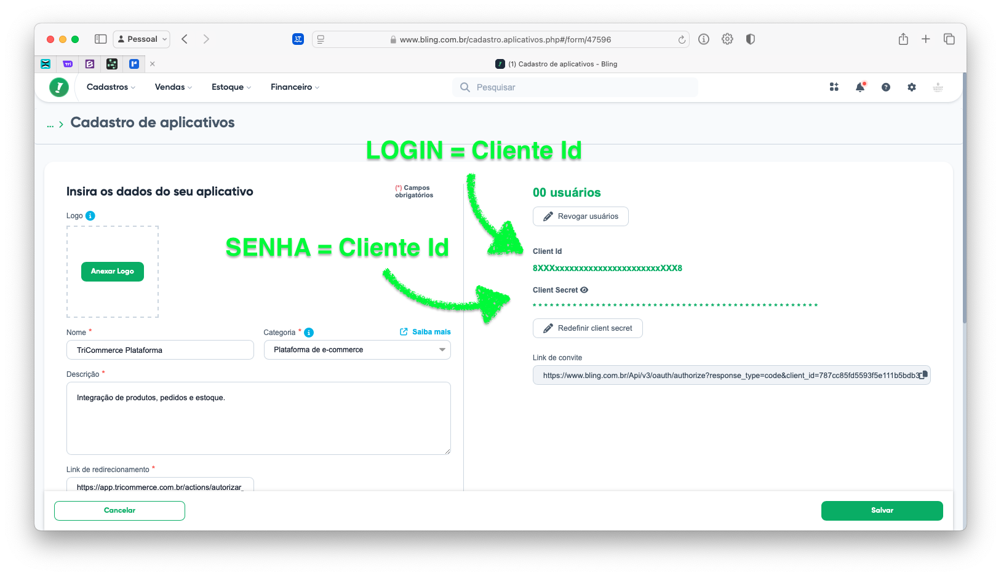Click the Client Id value text

tap(607, 268)
